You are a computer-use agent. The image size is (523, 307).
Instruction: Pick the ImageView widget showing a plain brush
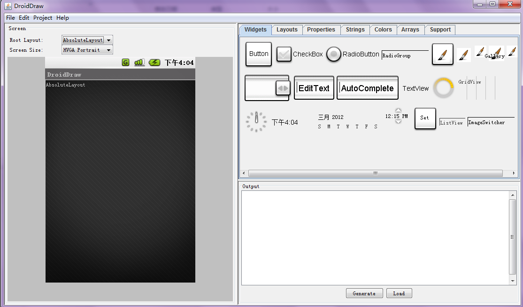463,55
